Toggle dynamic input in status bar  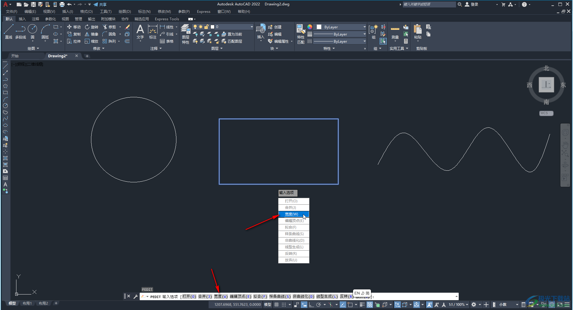click(304, 305)
